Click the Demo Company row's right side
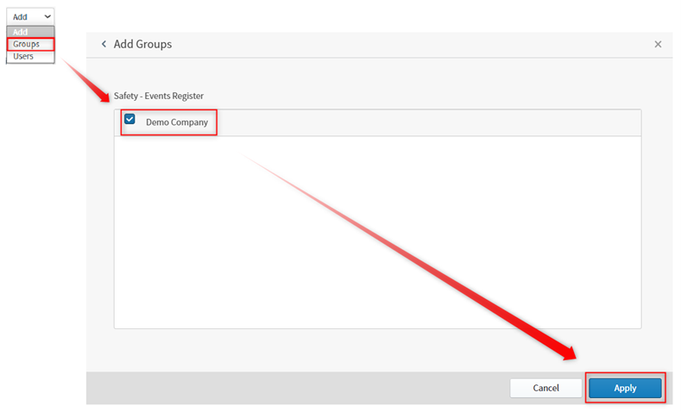Viewport: 681px width, 411px height. [x=518, y=122]
